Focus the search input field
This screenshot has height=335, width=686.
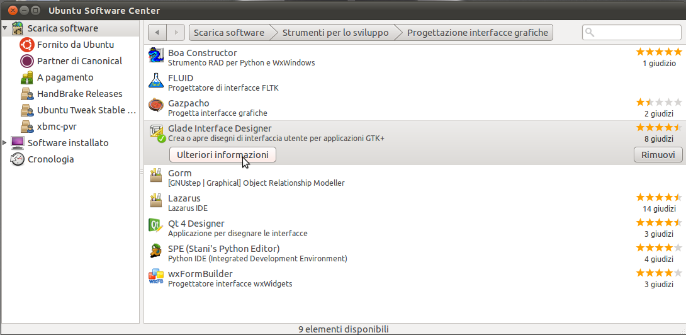pyautogui.click(x=632, y=32)
